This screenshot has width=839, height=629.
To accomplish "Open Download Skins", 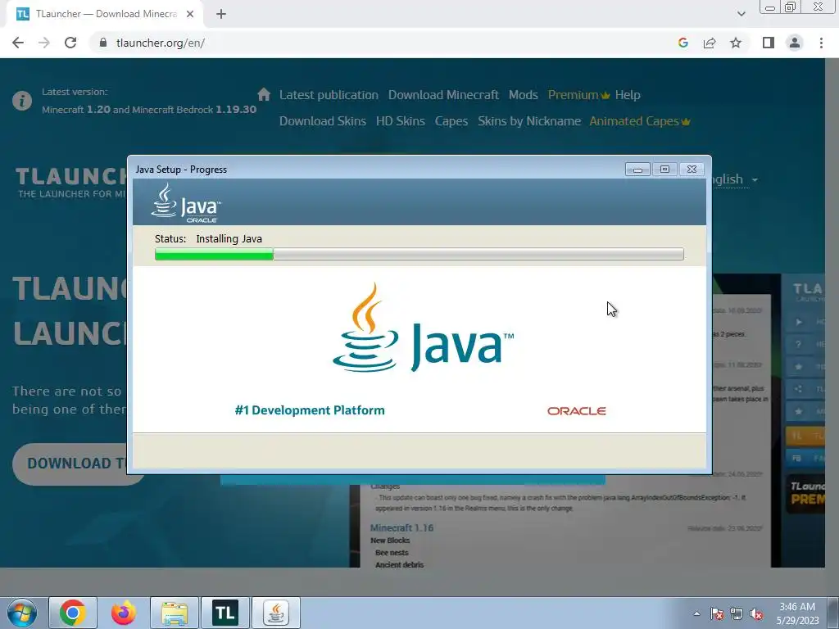I will [x=323, y=121].
